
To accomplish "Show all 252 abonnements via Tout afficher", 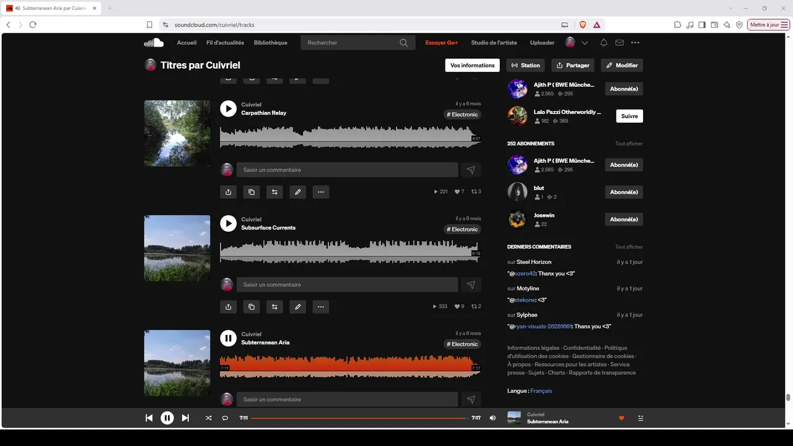I will [629, 144].
